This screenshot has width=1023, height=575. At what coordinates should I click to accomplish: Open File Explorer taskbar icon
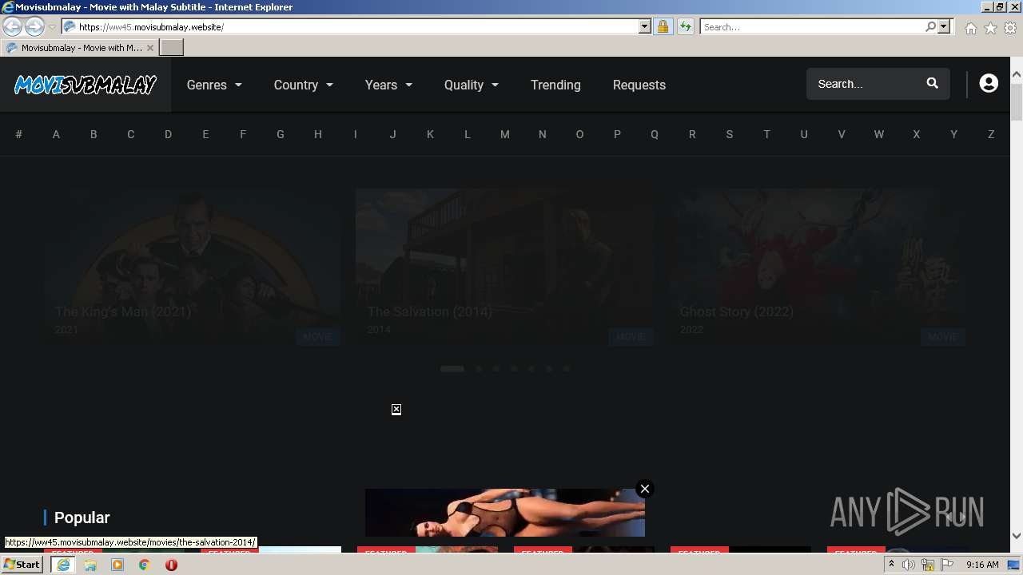[90, 565]
